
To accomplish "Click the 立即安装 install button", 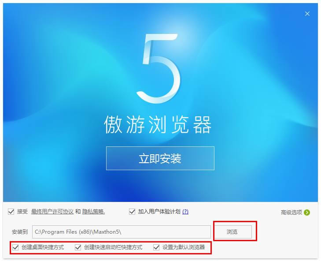I will (x=160, y=158).
